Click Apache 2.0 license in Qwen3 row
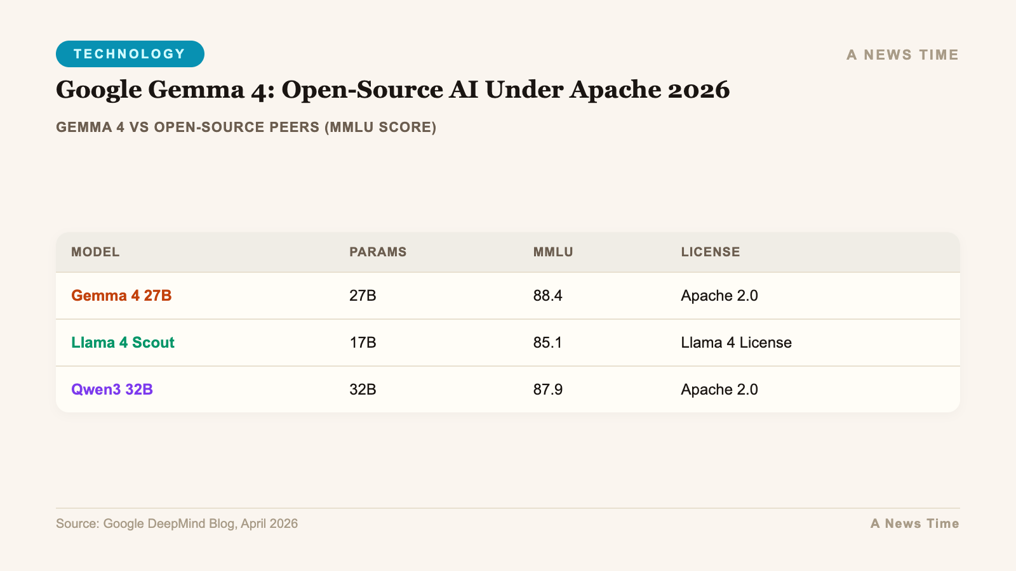Viewport: 1016px width, 571px height. click(x=719, y=390)
